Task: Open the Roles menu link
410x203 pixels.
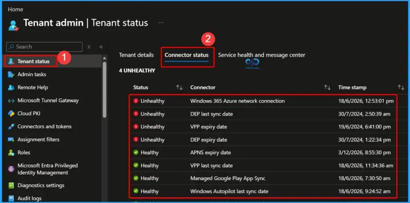Action: coord(24,153)
